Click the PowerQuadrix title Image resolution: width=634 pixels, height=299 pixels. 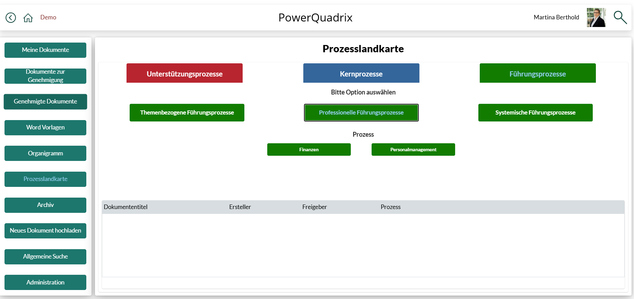[x=315, y=17]
